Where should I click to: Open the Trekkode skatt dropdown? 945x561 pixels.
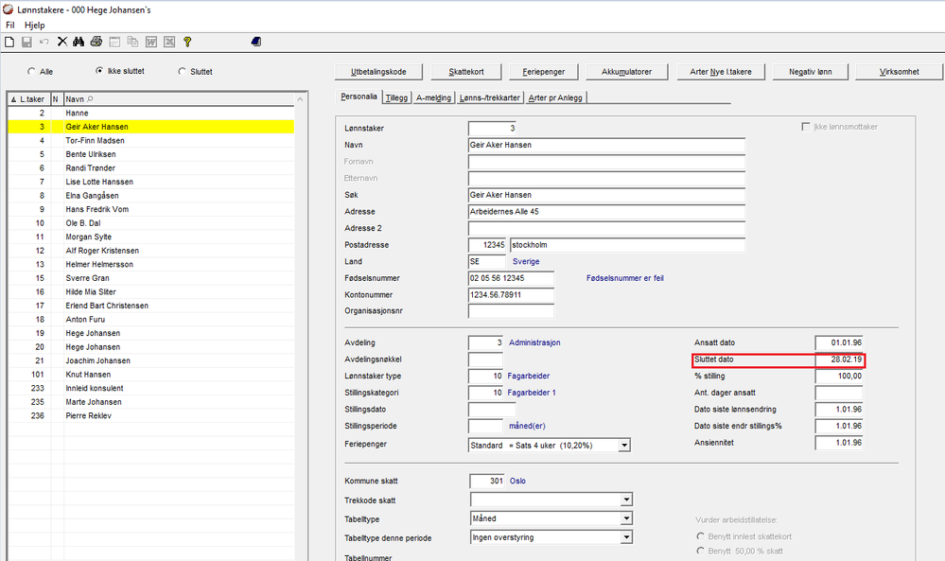point(627,500)
